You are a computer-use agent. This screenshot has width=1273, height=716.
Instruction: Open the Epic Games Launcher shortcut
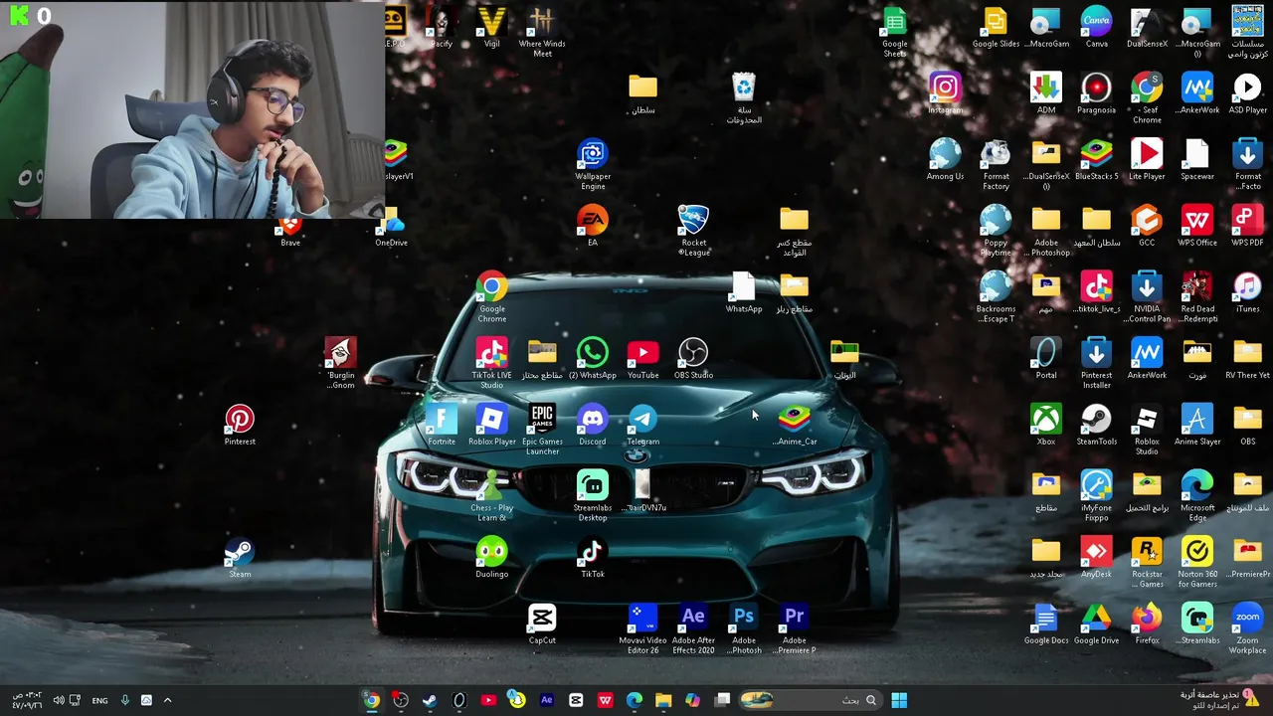pos(542,430)
